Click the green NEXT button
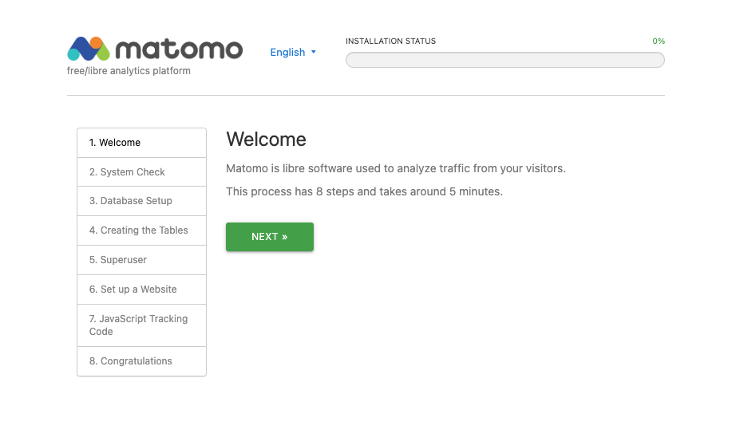This screenshot has width=732, height=445. tap(270, 237)
